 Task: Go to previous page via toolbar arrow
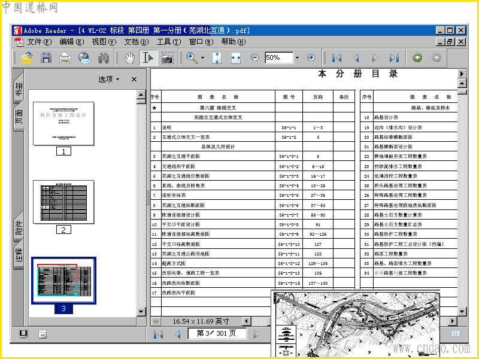tap(356, 57)
